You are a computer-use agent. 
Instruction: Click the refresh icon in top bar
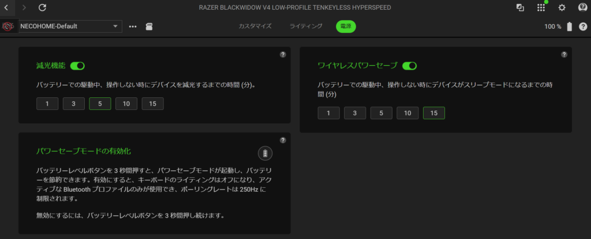click(42, 7)
